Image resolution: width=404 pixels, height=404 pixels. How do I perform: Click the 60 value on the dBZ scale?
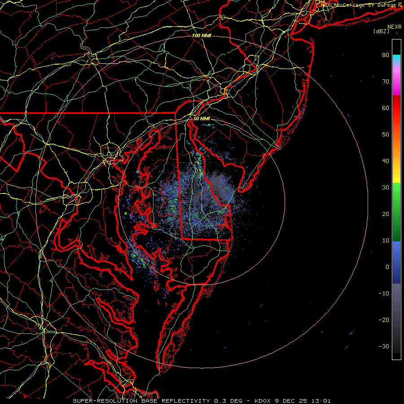[x=386, y=108]
